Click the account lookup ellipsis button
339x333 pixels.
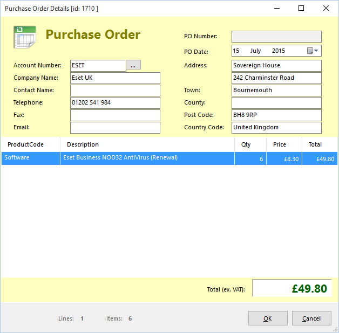pyautogui.click(x=133, y=65)
